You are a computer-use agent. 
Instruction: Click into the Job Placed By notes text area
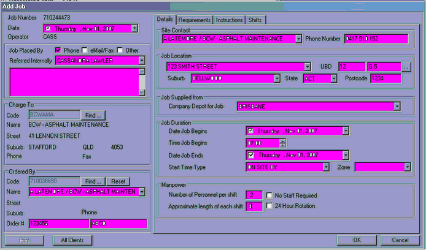tap(74, 82)
